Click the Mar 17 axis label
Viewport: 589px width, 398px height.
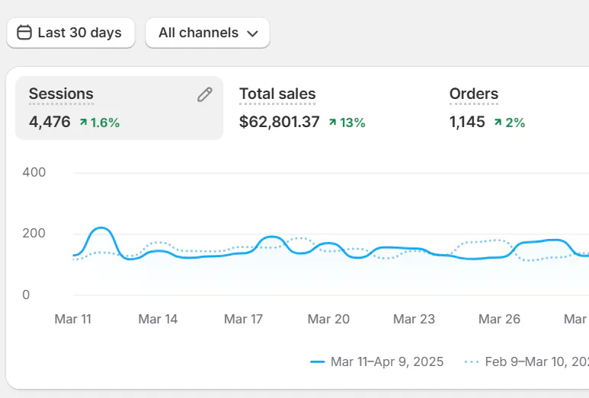[243, 319]
